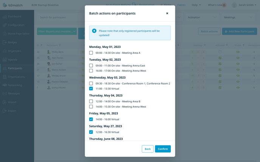Confirm the batch action

point(163,149)
